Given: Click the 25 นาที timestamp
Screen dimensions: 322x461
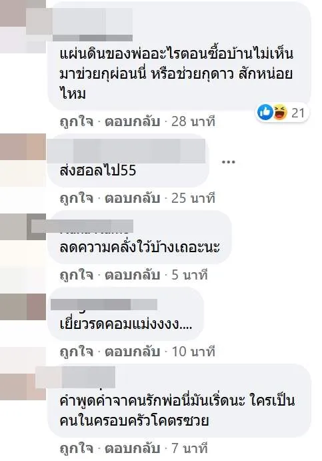Looking at the screenshot, I should click(193, 198).
